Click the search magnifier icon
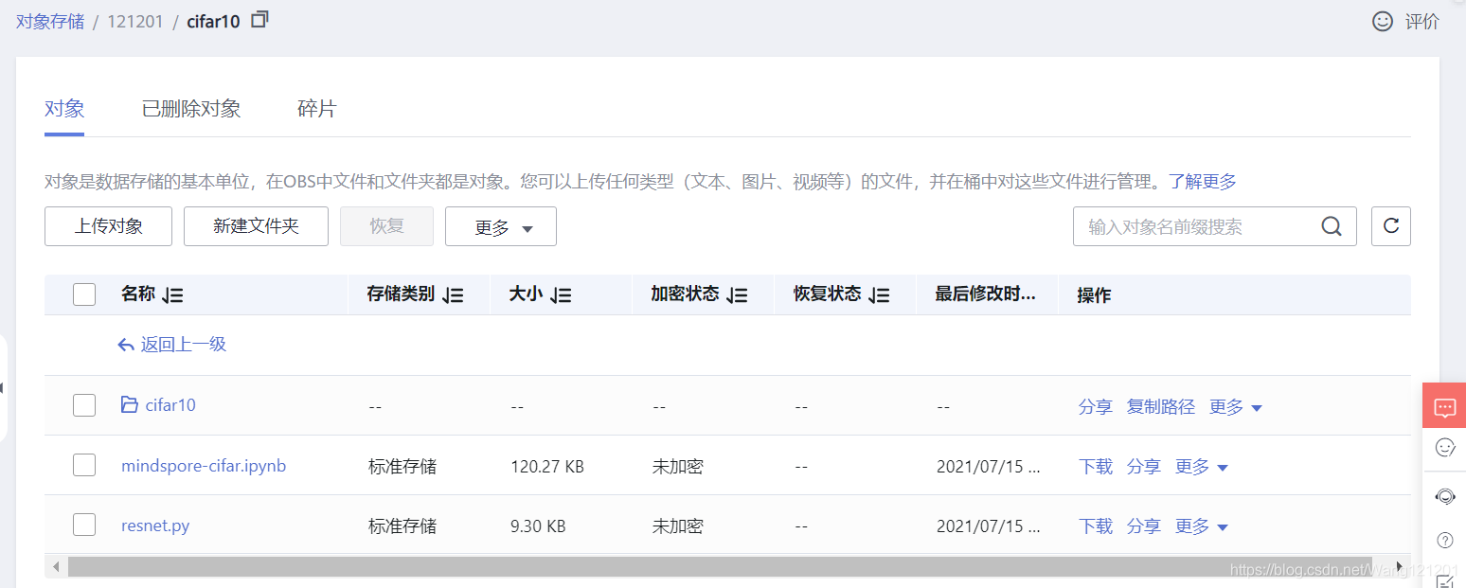1466x588 pixels. pos(1332,226)
